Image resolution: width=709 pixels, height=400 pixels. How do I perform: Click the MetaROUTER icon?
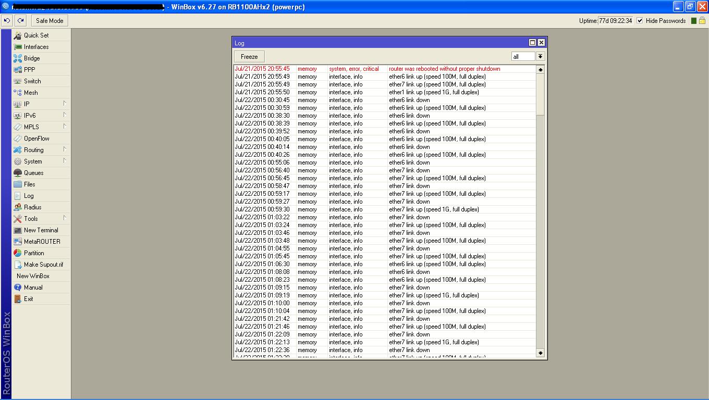pyautogui.click(x=18, y=242)
